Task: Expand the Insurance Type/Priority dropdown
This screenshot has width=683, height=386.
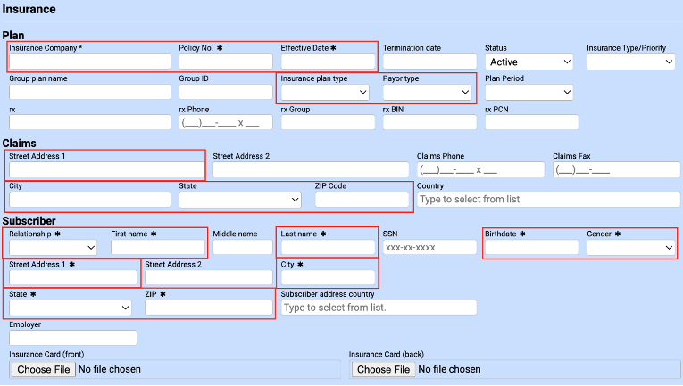Action: tap(631, 62)
